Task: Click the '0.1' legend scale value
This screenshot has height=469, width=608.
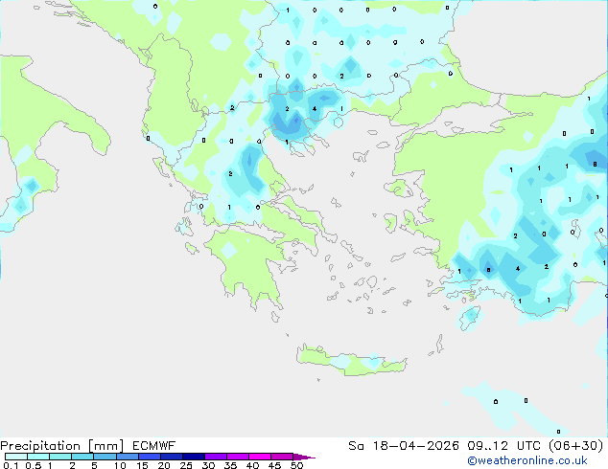Action: [11, 465]
